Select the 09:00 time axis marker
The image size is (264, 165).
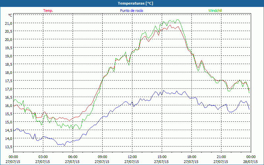click(x=102, y=157)
